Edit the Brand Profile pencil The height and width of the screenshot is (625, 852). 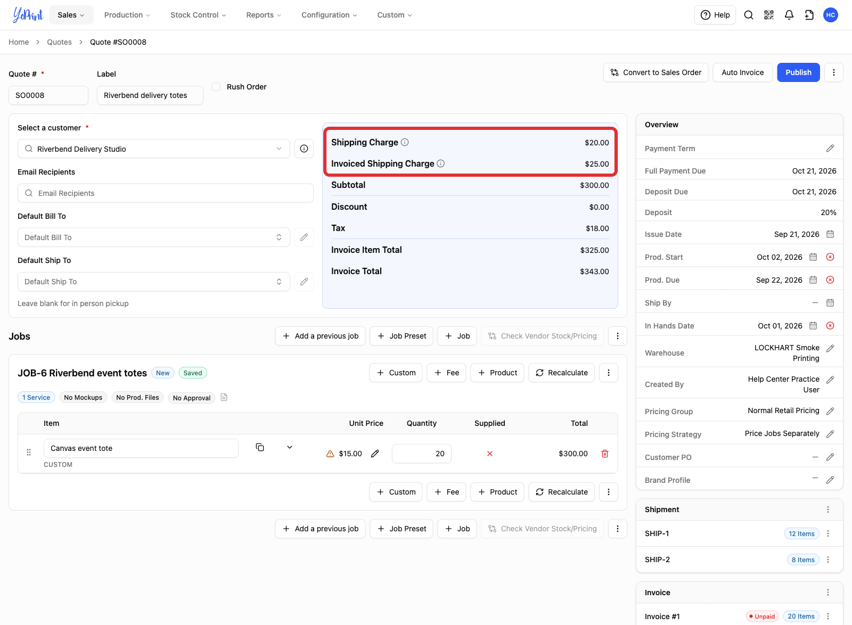[x=830, y=480]
